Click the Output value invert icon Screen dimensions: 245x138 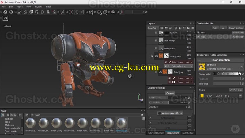(240, 74)
